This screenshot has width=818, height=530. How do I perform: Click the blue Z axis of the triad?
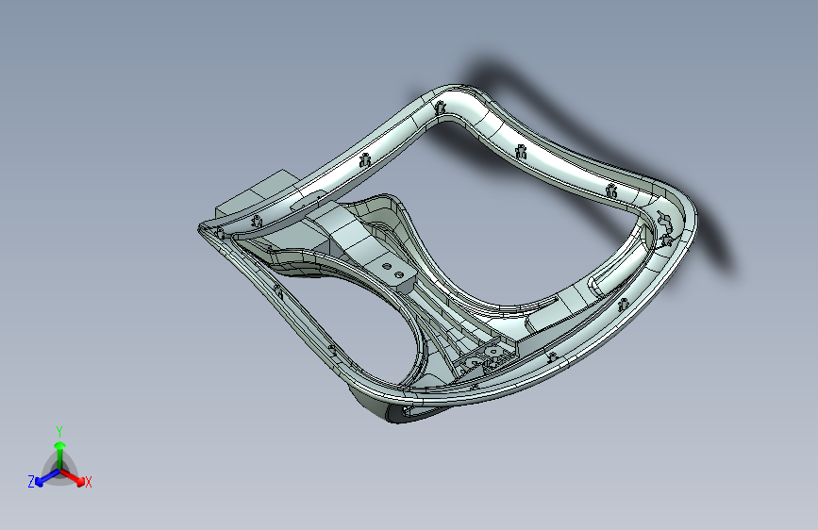point(47,477)
